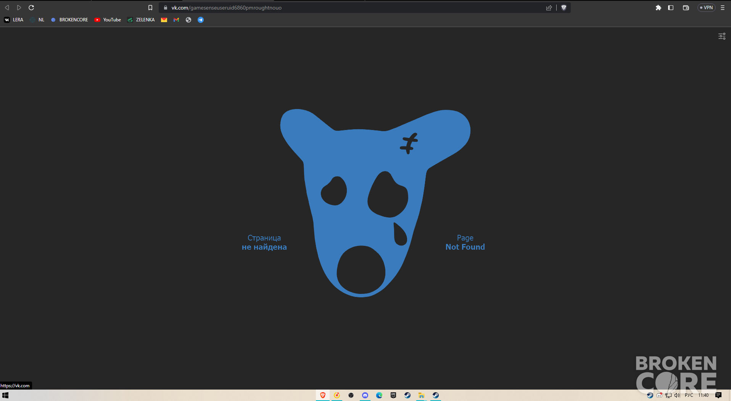This screenshot has width=731, height=401.
Task: Click the page settings sliders icon
Action: 722,36
